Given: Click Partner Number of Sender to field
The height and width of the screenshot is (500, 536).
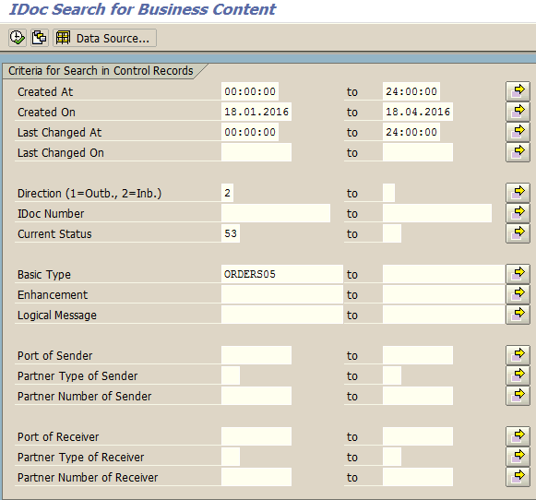Looking at the screenshot, I should point(418,396).
